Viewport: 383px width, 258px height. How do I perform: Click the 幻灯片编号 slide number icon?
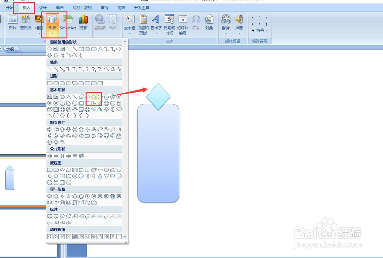pyautogui.click(x=182, y=24)
